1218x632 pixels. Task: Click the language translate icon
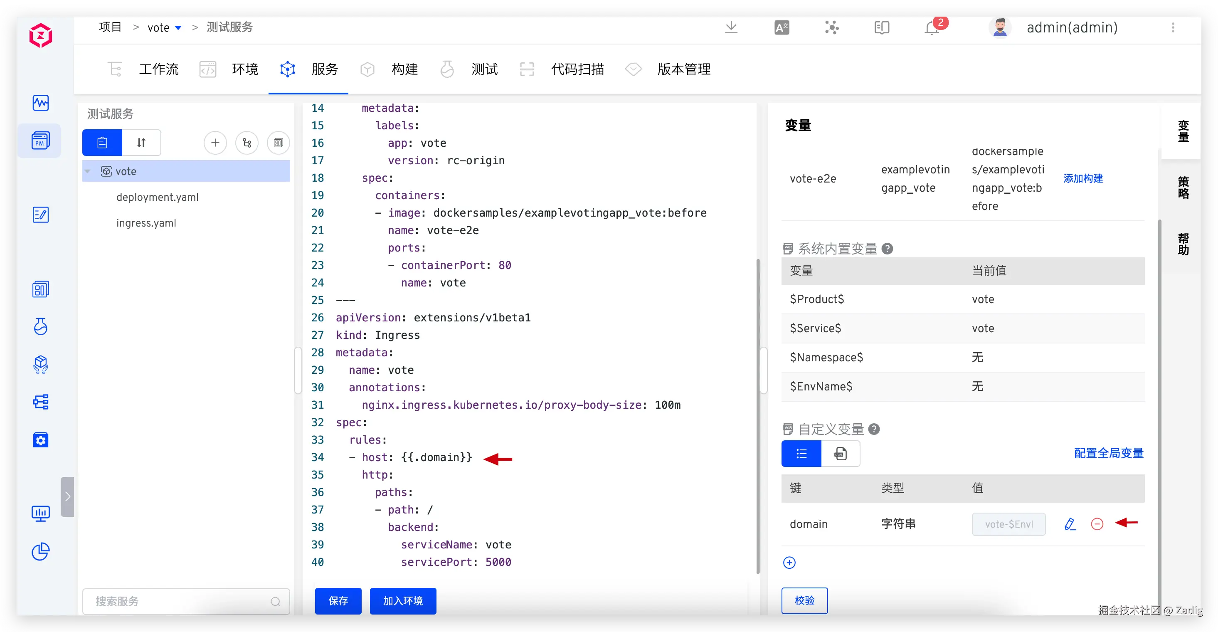coord(782,28)
